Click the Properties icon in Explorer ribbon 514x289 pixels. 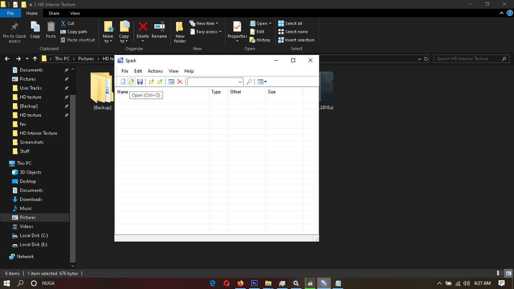237,27
